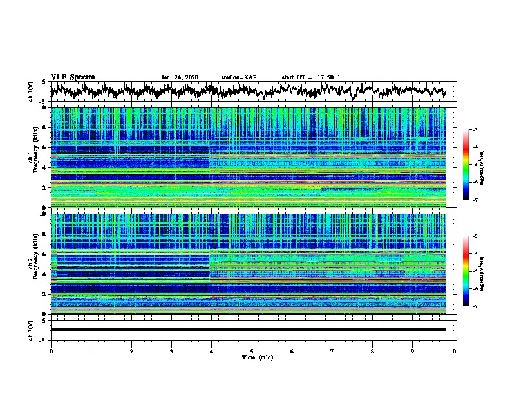Click the "7" minute tick label
Viewport: 510px width, 394px height.
point(332,352)
